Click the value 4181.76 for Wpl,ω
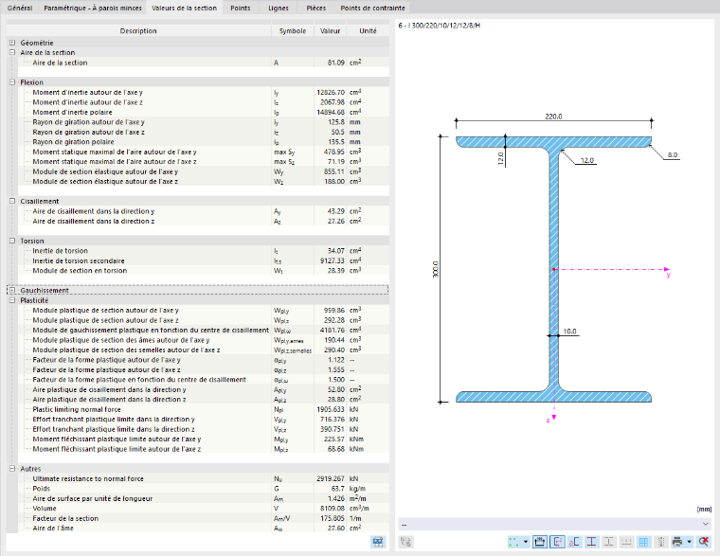 (333, 331)
